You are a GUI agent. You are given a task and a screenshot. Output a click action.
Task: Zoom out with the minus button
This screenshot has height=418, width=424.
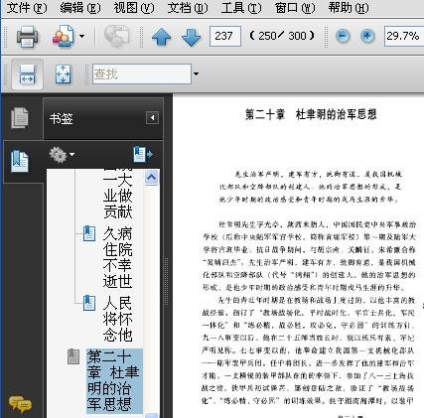pyautogui.click(x=343, y=36)
